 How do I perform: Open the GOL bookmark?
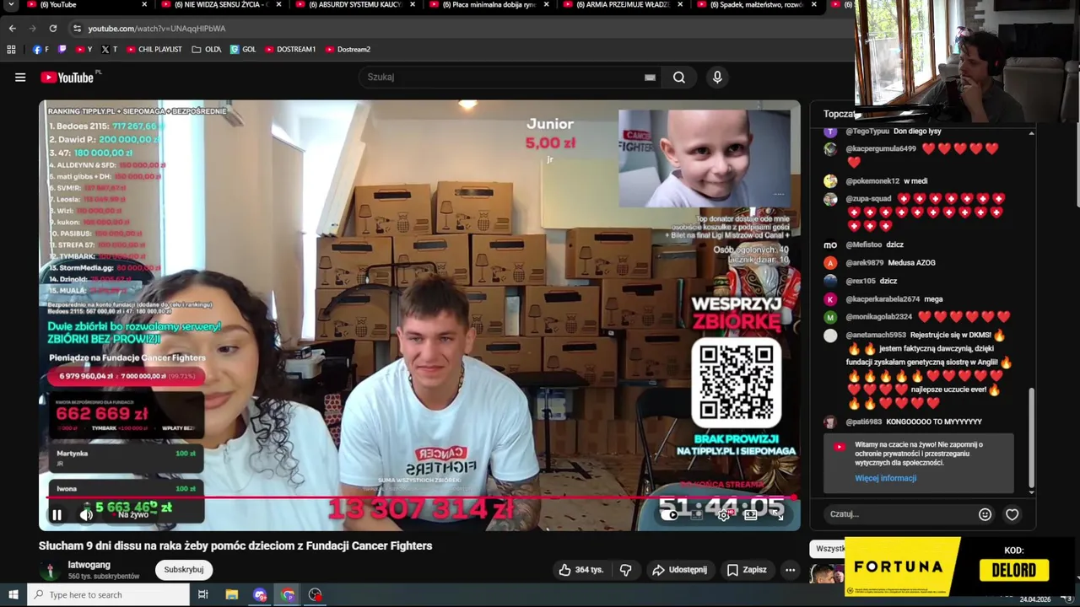[243, 50]
